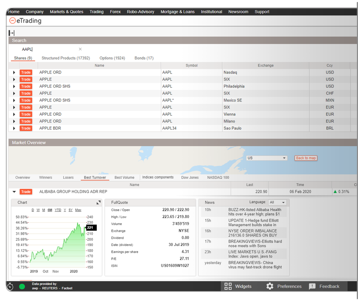This screenshot has width=358, height=300.
Task: Open the Widgets grid icon
Action: (228, 286)
